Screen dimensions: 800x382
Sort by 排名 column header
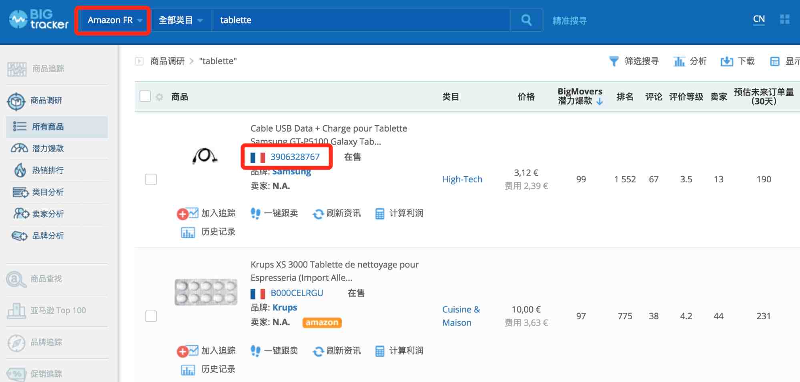625,96
